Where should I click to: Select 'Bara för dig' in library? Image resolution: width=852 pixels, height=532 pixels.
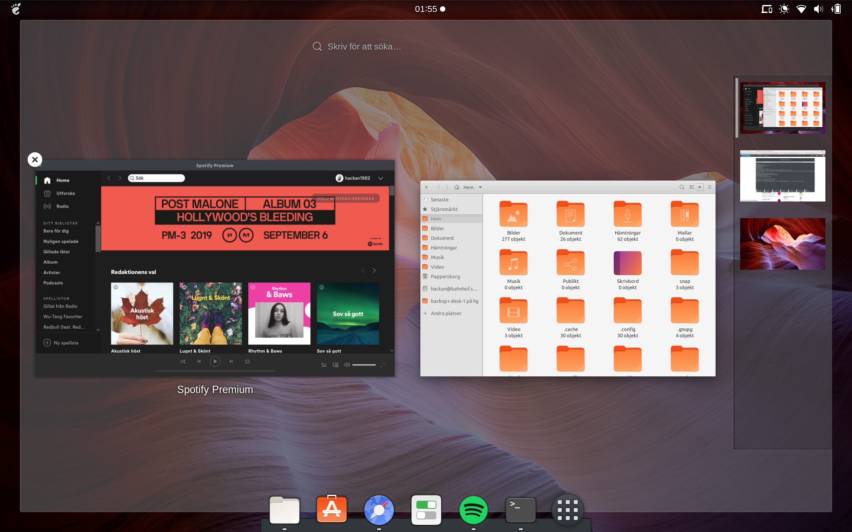[56, 231]
